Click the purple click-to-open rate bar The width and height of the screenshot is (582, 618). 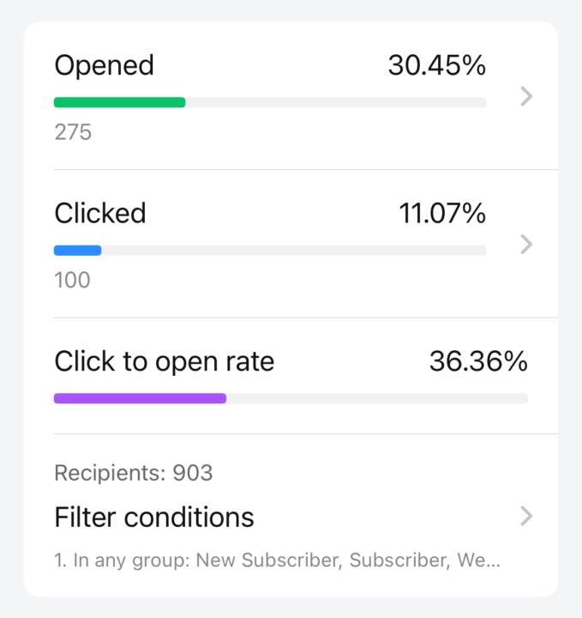pos(140,398)
